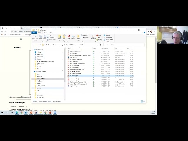
Task: Click Pin to Quick access icon
Action: (35, 36)
